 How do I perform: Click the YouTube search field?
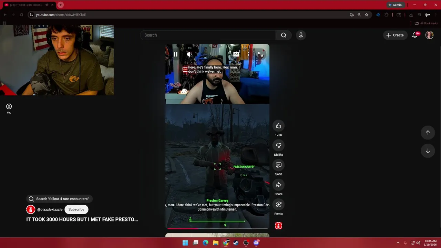(208, 35)
